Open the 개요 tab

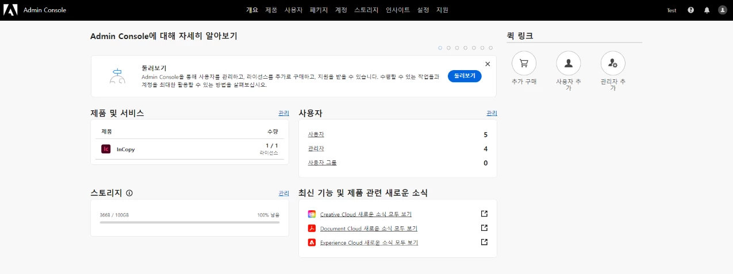pos(252,10)
